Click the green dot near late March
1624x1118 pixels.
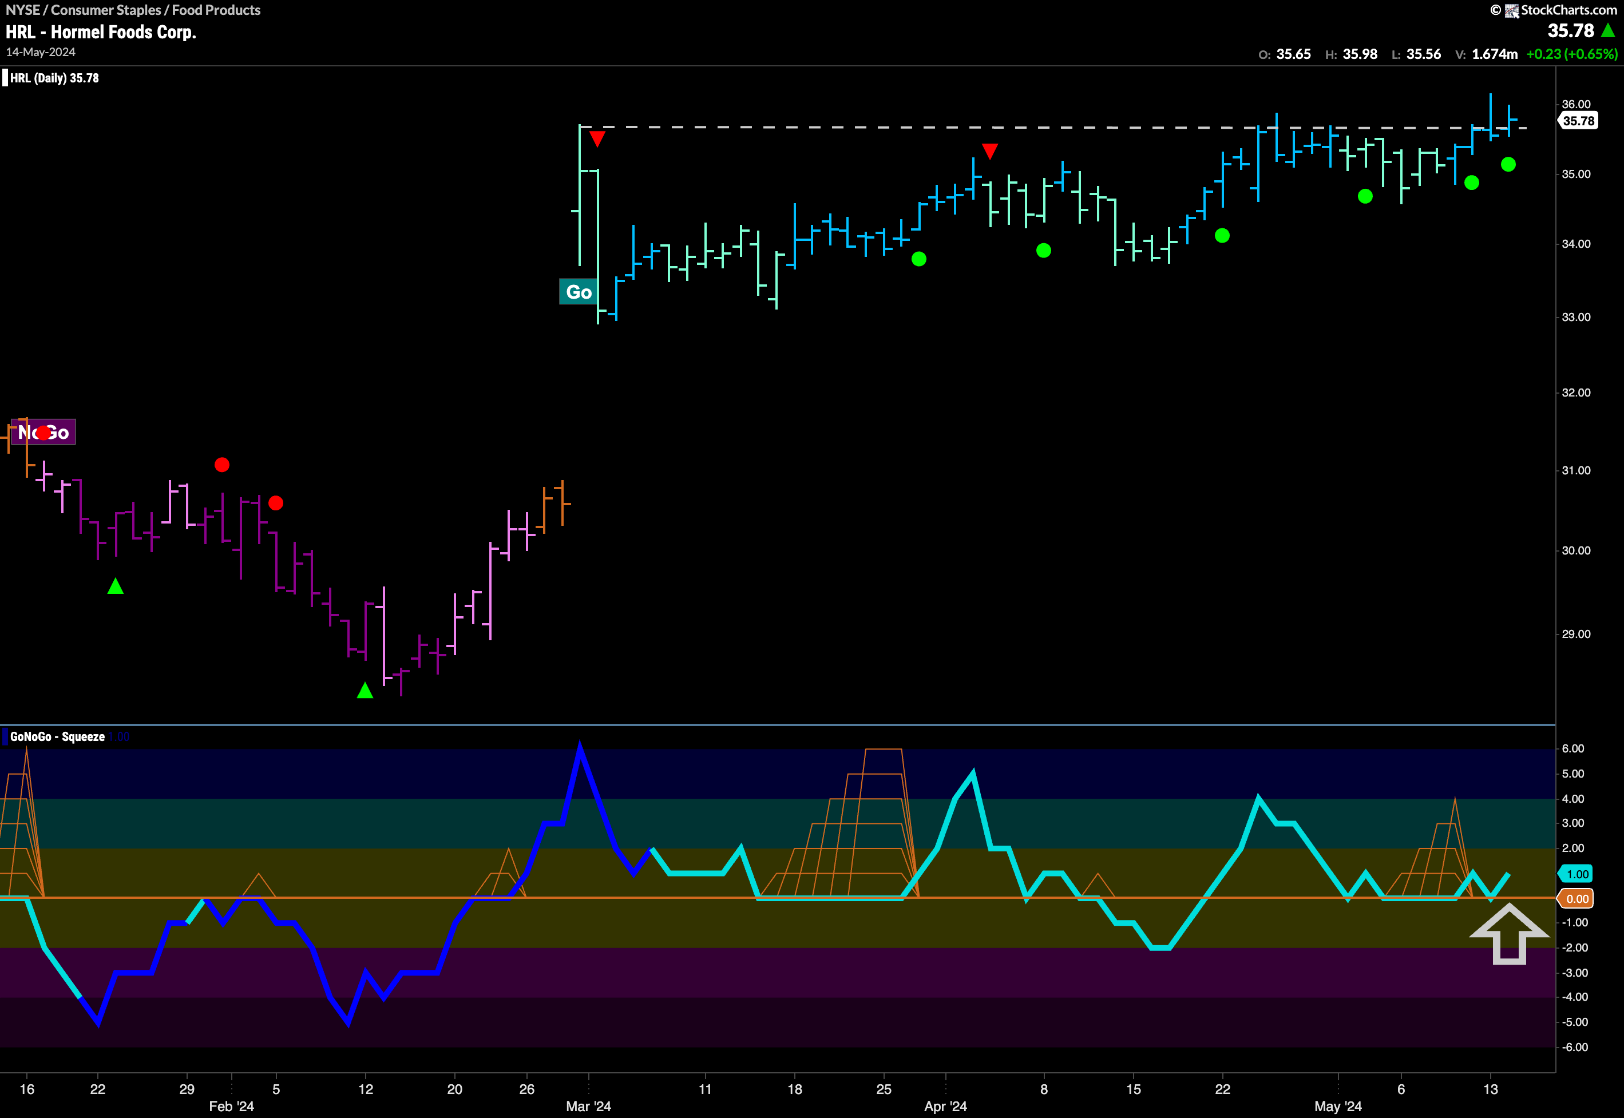pyautogui.click(x=919, y=259)
